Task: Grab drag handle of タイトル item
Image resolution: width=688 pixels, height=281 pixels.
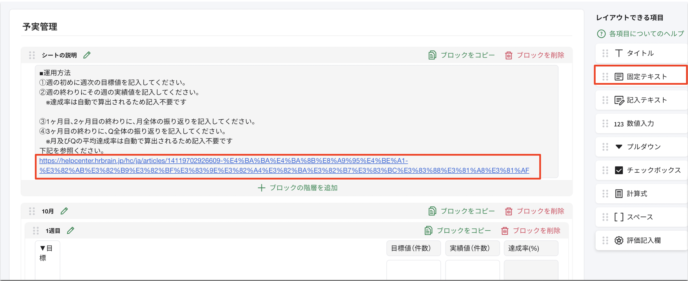Action: click(x=605, y=53)
